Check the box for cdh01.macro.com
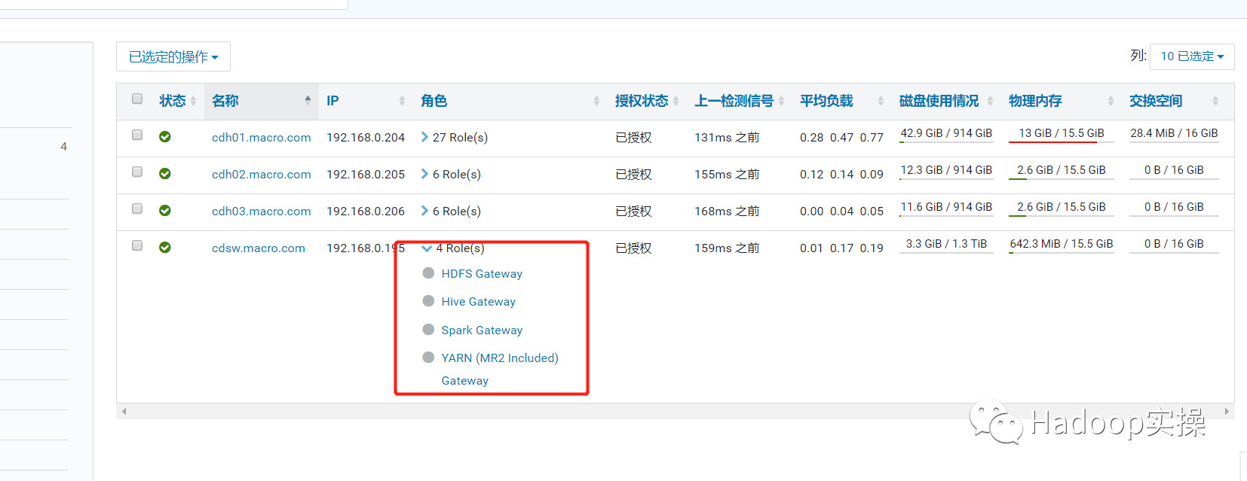 [x=137, y=135]
